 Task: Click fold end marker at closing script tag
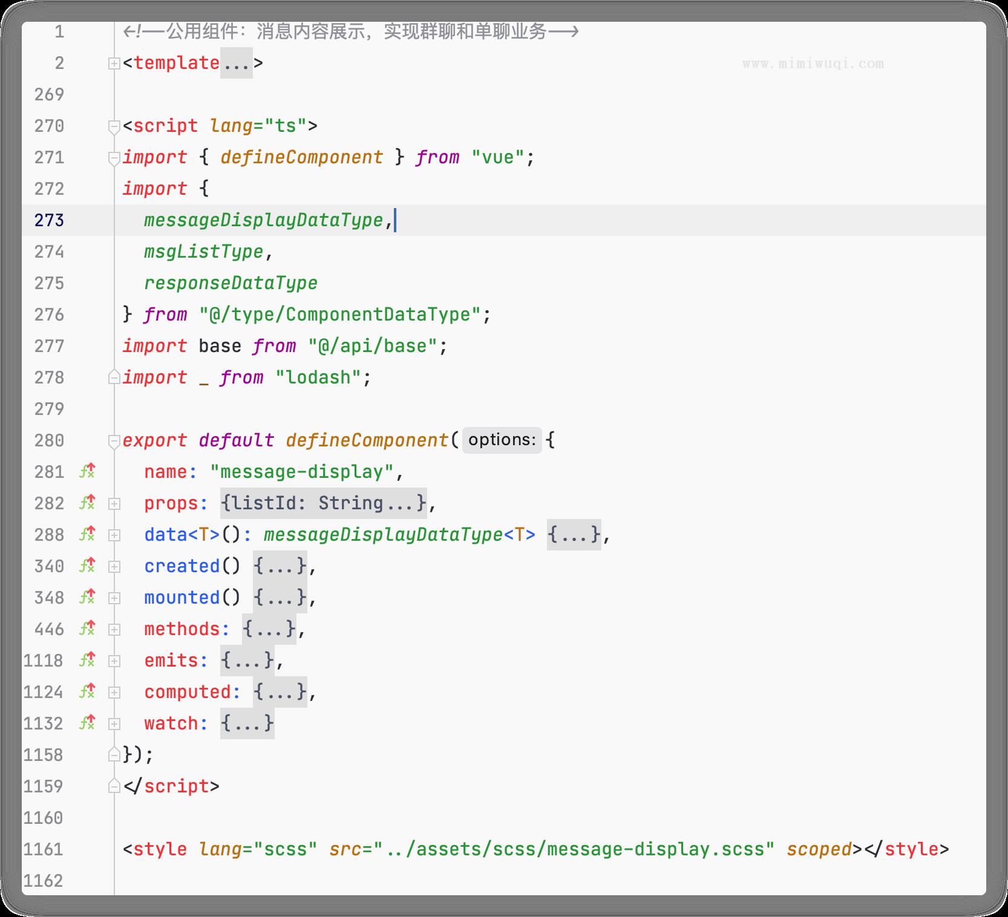pyautogui.click(x=114, y=786)
